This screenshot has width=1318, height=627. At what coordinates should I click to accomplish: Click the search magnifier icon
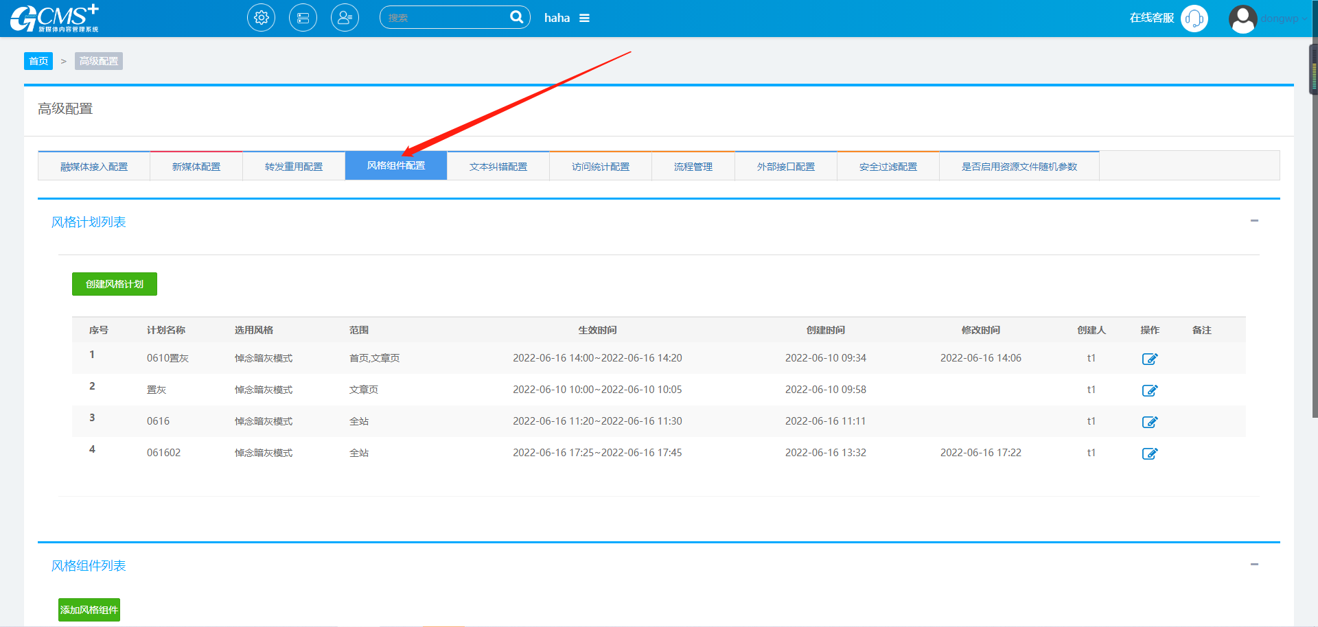tap(516, 17)
